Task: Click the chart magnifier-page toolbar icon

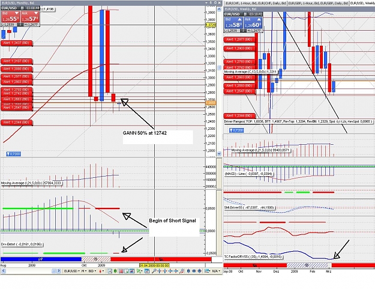Action: [127, 271]
